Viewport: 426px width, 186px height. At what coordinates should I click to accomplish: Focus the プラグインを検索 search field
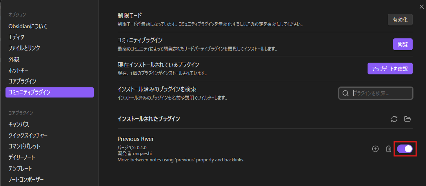pos(376,93)
